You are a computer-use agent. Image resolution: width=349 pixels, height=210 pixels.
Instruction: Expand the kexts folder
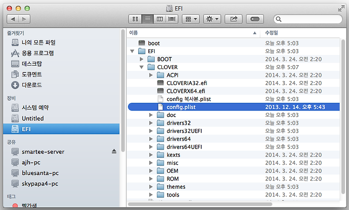[x=151, y=155]
